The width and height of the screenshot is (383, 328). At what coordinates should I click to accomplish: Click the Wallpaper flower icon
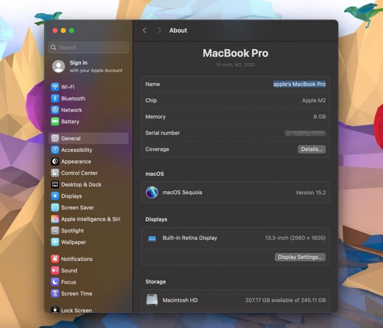(55, 242)
